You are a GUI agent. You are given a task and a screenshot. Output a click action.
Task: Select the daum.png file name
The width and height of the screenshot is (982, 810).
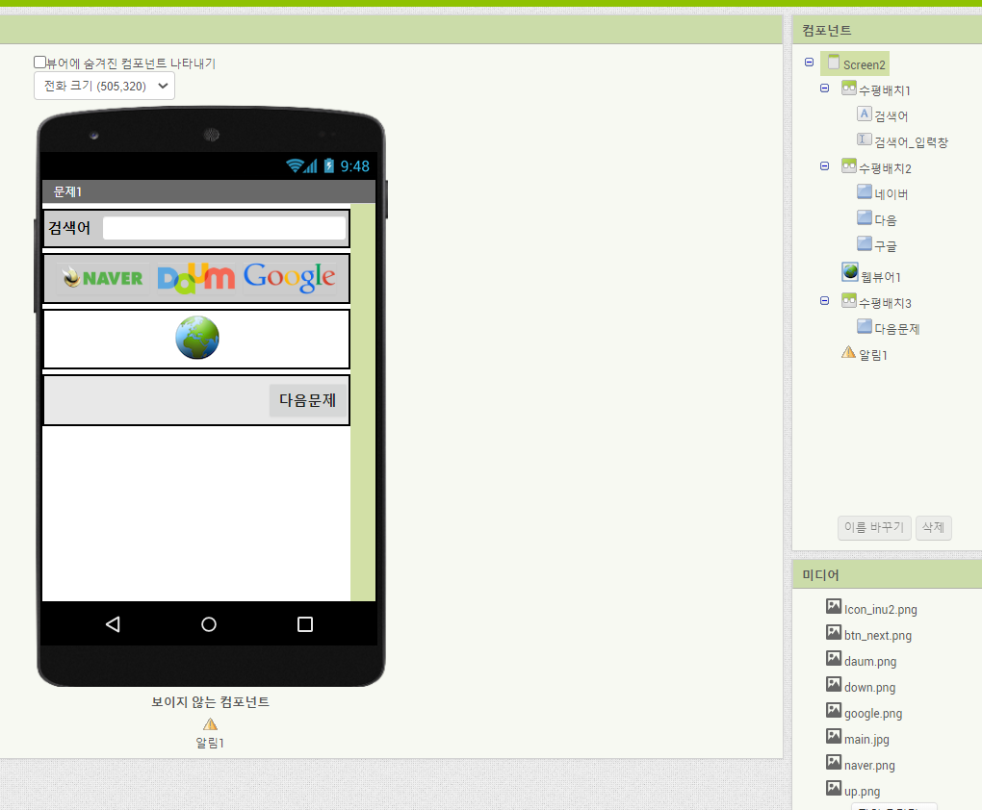click(x=870, y=662)
